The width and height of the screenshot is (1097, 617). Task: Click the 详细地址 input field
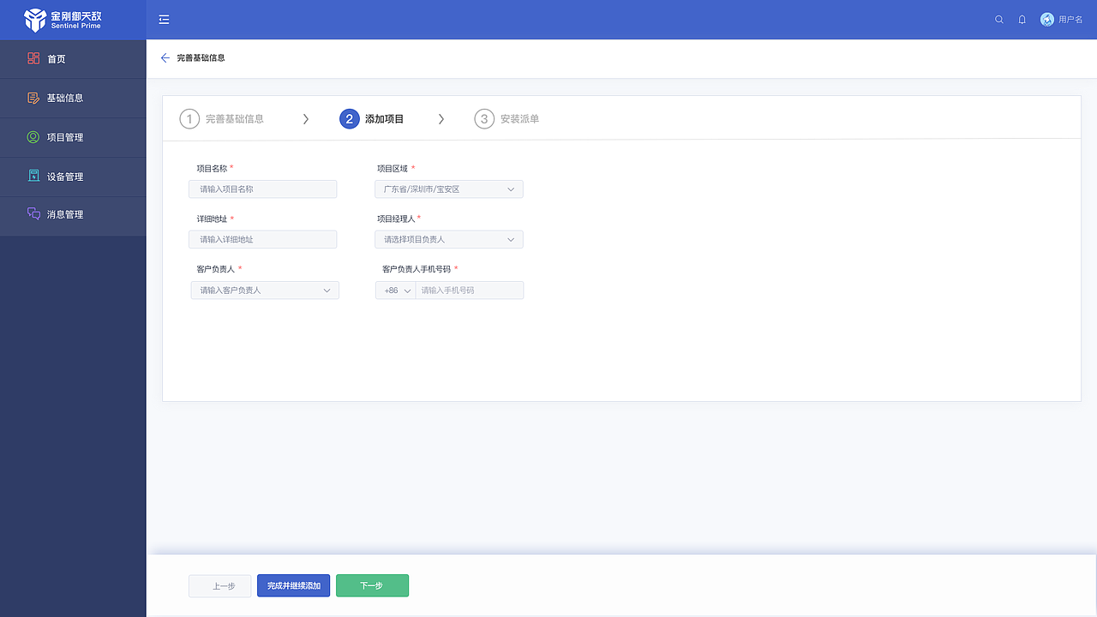pyautogui.click(x=263, y=240)
